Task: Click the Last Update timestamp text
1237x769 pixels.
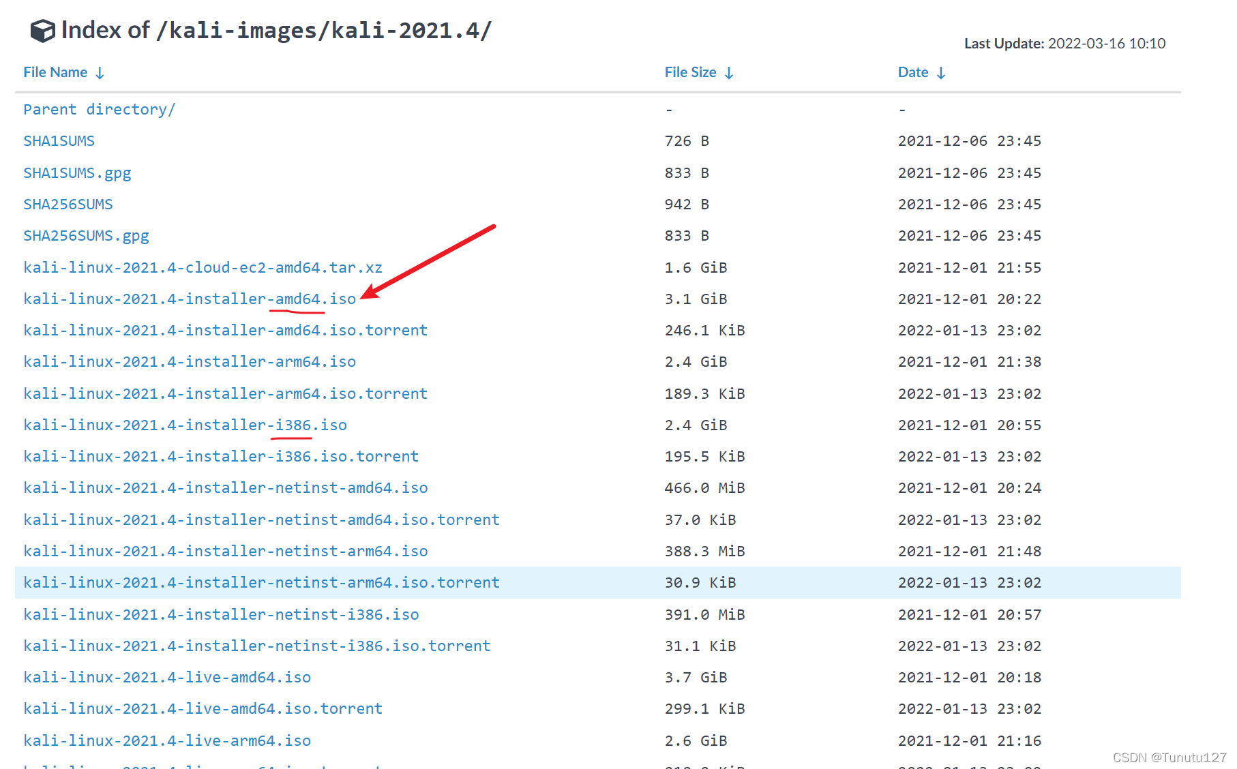Action: [x=1064, y=44]
